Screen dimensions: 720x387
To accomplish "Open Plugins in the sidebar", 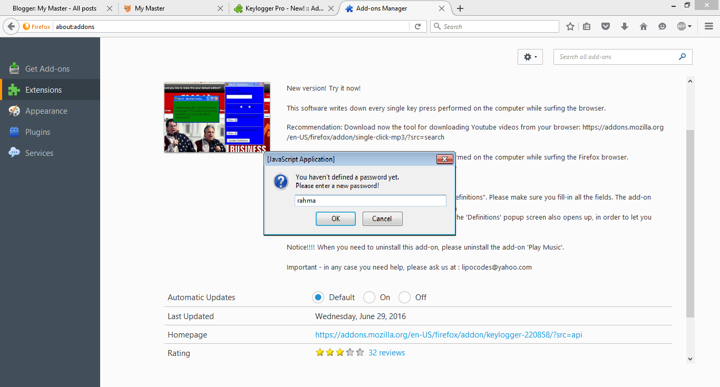I will (50, 132).
